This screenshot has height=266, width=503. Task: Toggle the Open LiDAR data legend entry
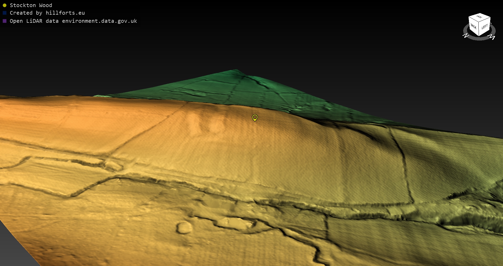coord(73,21)
